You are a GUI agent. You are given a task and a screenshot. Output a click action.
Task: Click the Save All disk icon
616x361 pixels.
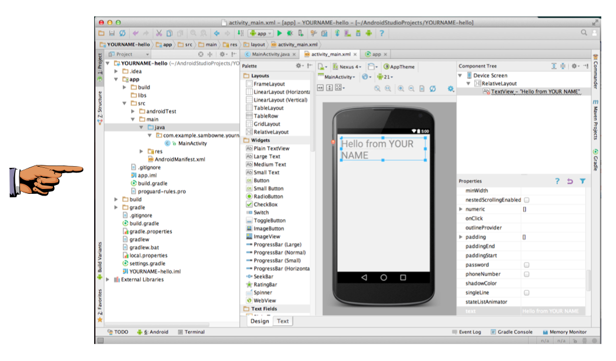[x=112, y=34]
